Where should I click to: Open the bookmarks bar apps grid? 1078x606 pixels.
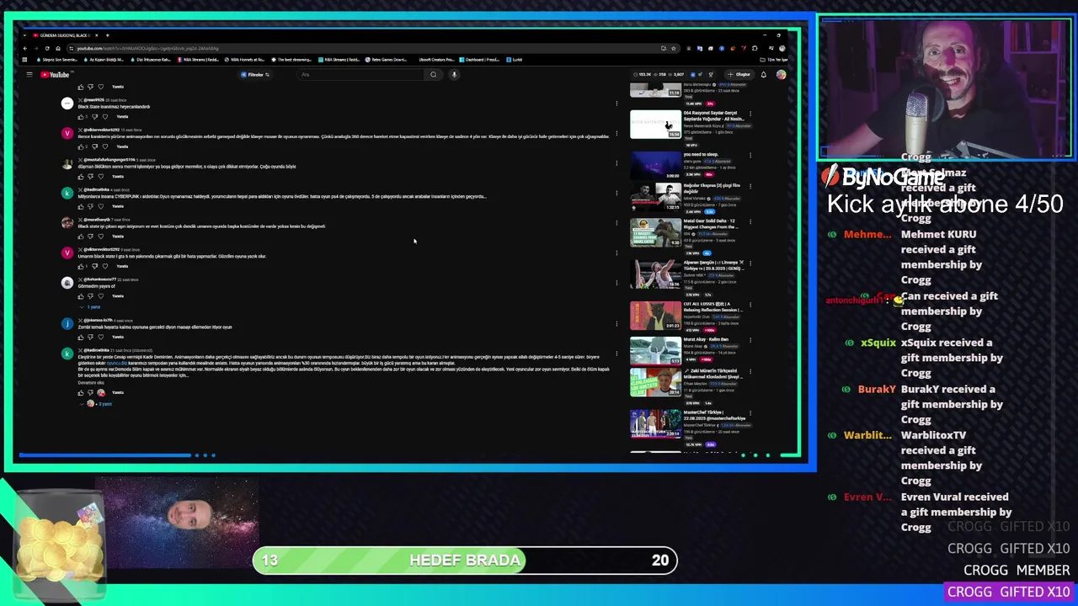[x=25, y=60]
